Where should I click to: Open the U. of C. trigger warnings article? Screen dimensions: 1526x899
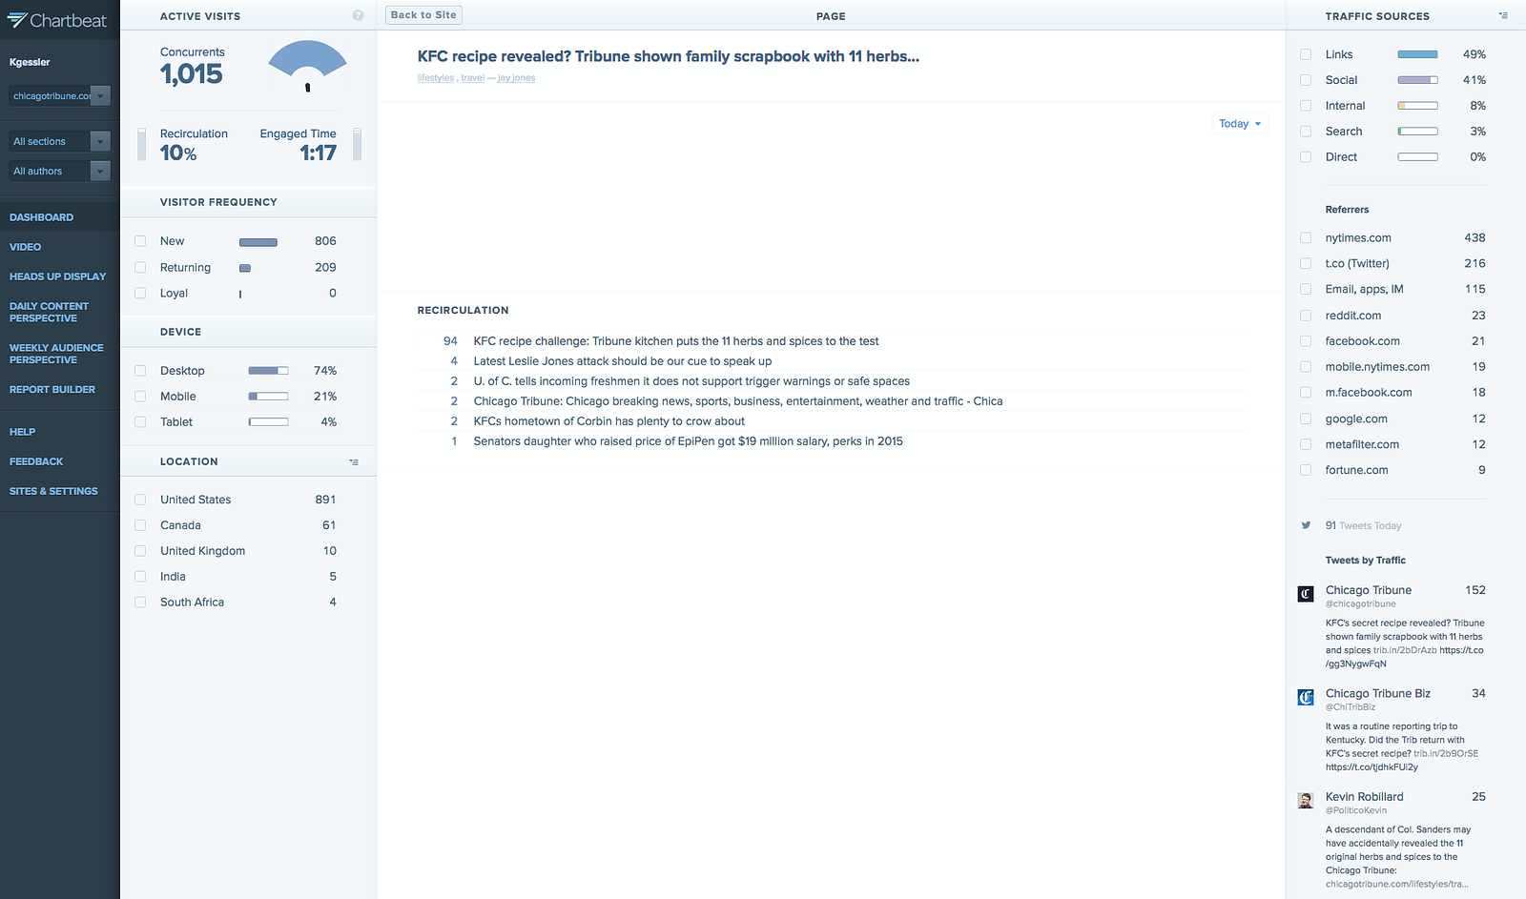click(x=691, y=381)
